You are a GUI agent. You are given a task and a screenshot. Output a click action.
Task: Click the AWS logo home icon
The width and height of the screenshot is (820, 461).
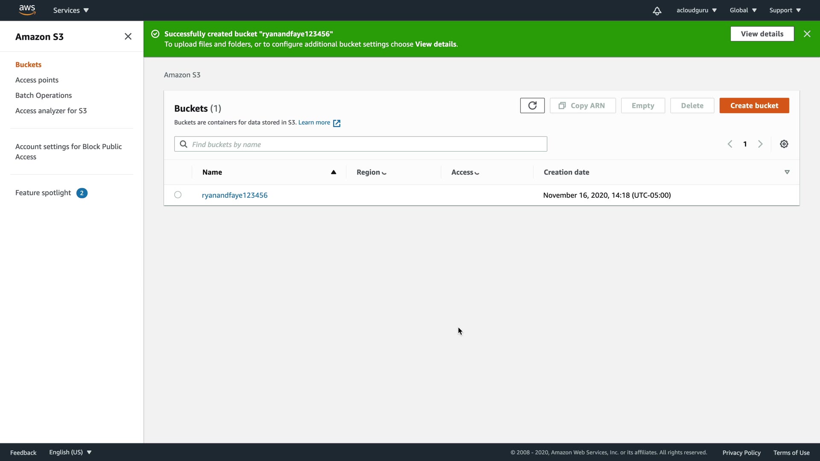(x=27, y=10)
